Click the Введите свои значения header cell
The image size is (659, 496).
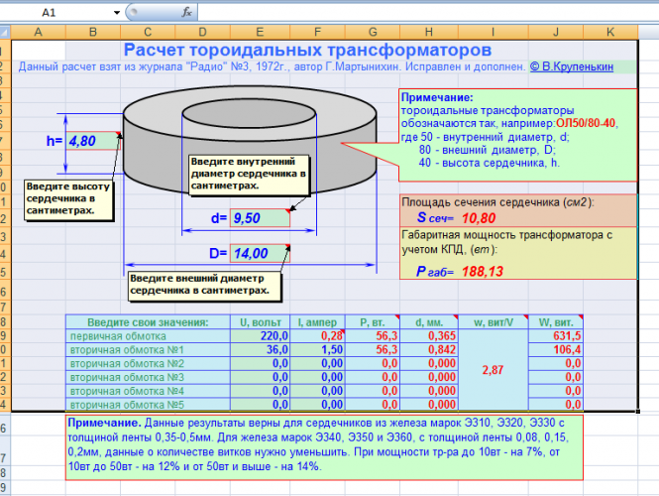148,322
